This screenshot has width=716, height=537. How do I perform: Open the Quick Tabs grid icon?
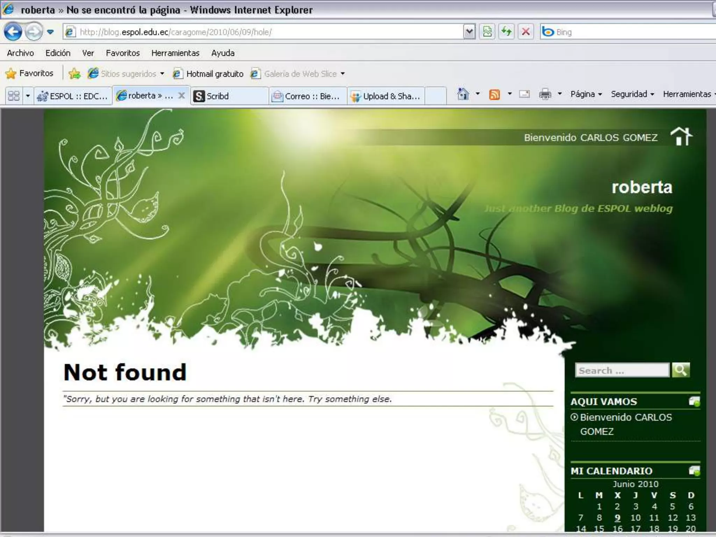click(x=14, y=96)
